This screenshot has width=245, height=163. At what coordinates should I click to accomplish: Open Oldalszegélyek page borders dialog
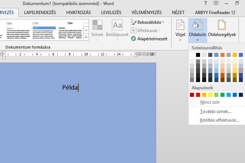(222, 28)
